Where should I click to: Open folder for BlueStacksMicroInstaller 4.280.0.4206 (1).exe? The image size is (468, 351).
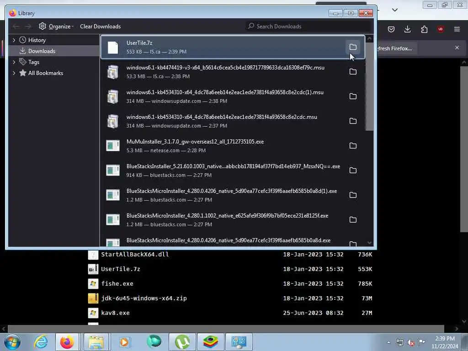coord(353,195)
